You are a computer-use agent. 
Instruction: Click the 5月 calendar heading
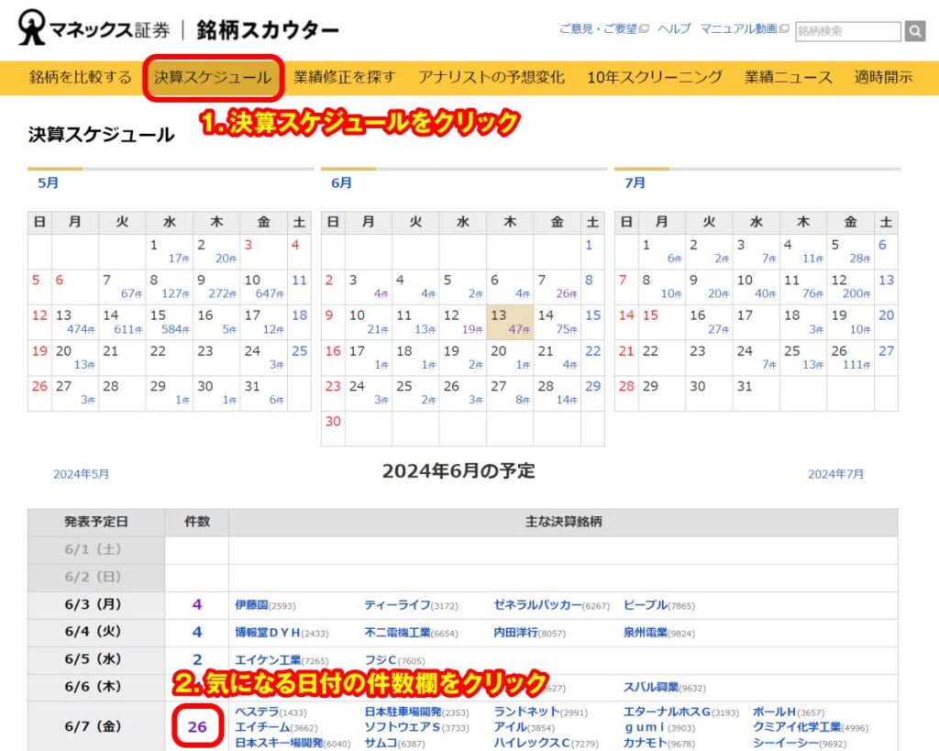point(48,183)
